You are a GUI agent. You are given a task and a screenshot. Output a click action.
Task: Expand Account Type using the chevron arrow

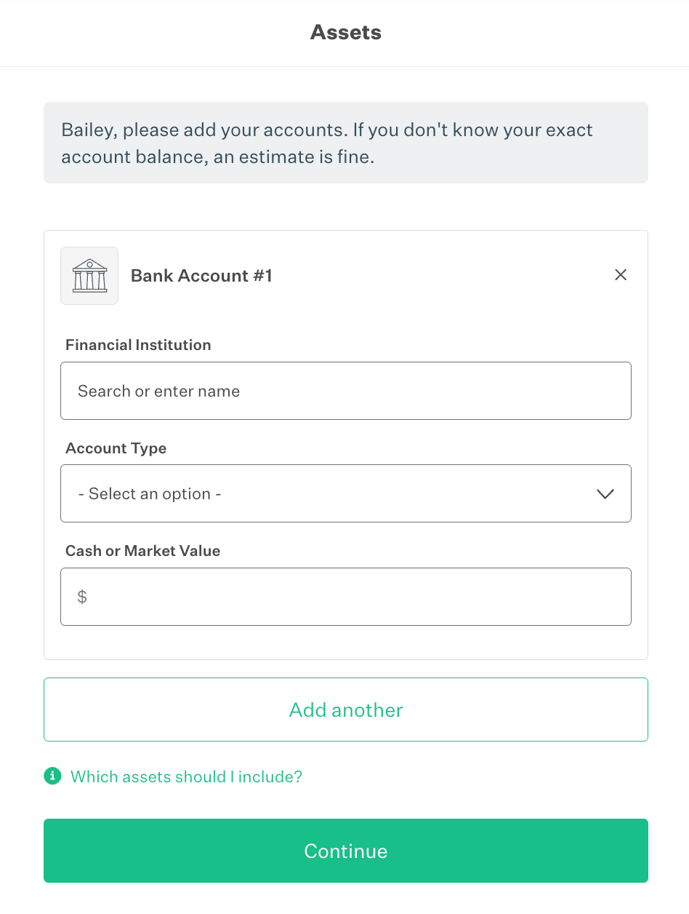point(605,494)
